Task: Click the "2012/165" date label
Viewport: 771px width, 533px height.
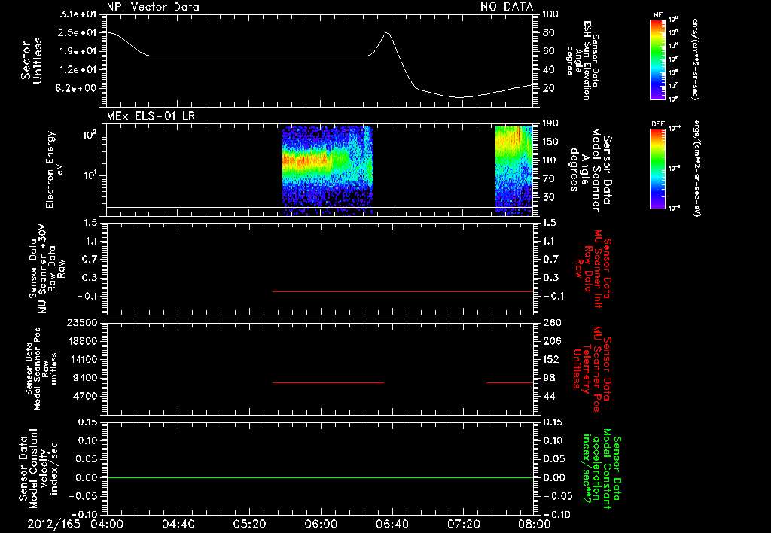Action: tap(53, 524)
